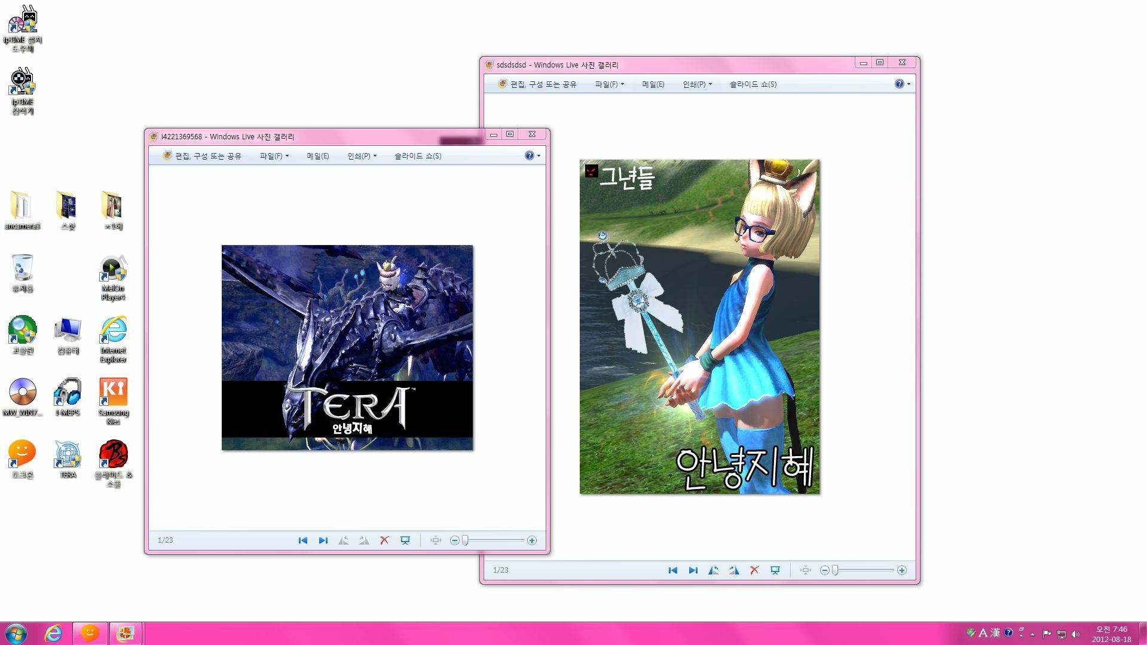The height and width of the screenshot is (645, 1147).
Task: Click the zoom slider in sdsdsdsd window
Action: point(835,570)
